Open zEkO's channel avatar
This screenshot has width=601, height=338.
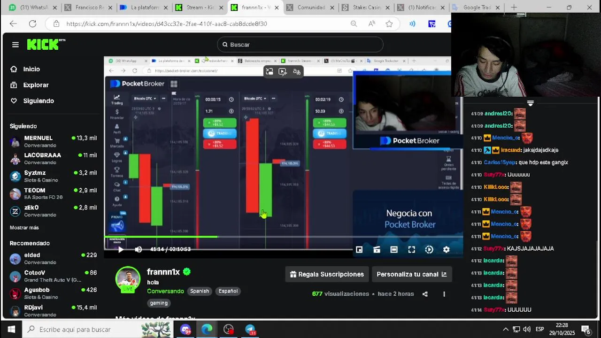coord(15,211)
